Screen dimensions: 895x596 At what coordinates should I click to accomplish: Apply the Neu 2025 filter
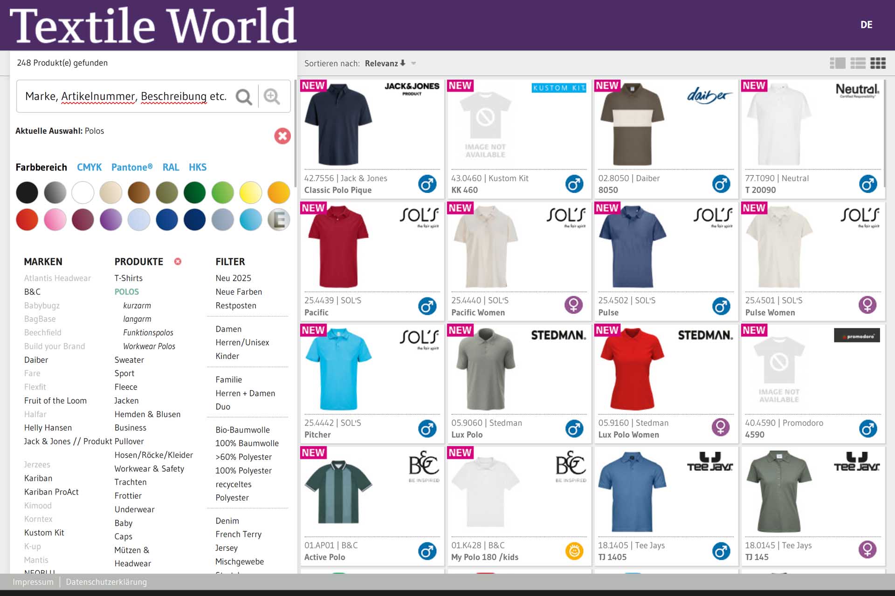coord(233,278)
